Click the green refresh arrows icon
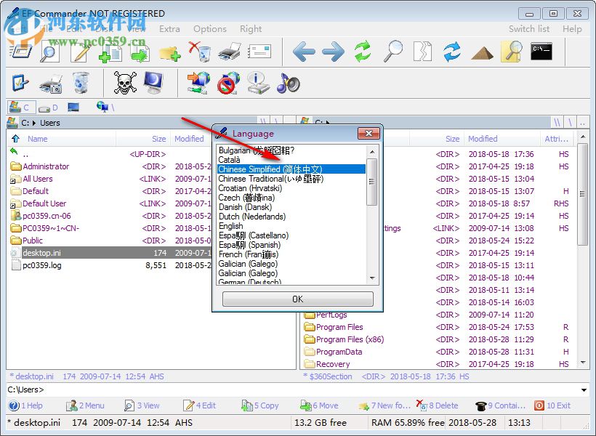This screenshot has width=596, height=436. (363, 52)
